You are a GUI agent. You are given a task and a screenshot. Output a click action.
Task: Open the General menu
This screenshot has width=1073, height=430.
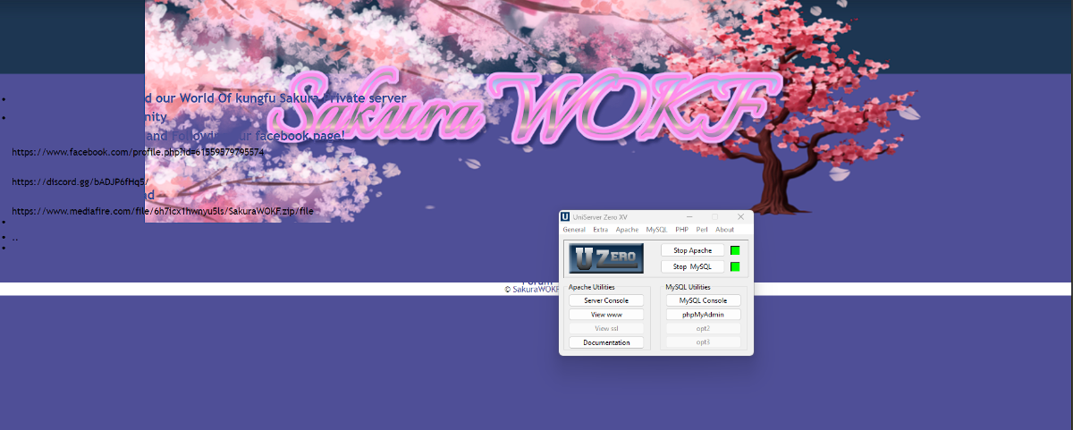tap(574, 230)
